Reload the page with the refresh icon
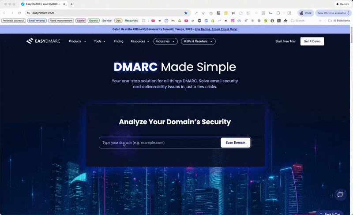Viewport: 353px width, 215px height. 19,13
